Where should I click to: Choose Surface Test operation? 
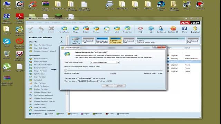tap(39, 104)
